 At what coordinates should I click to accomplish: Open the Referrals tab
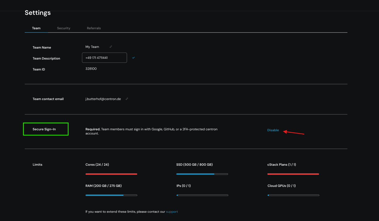(94, 28)
